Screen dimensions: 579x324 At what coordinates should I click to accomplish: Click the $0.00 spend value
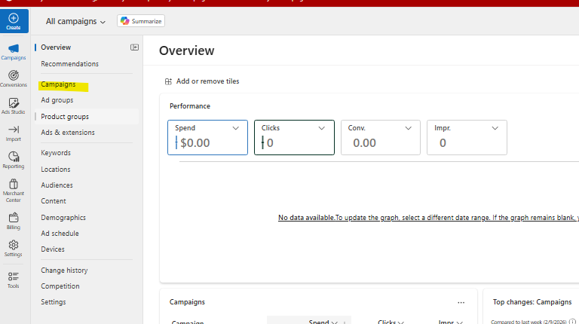(x=195, y=143)
